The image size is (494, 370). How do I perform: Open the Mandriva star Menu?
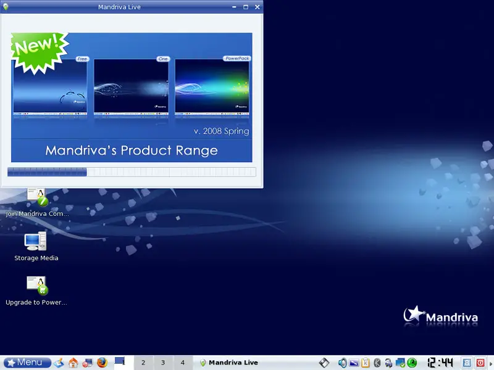(27, 363)
